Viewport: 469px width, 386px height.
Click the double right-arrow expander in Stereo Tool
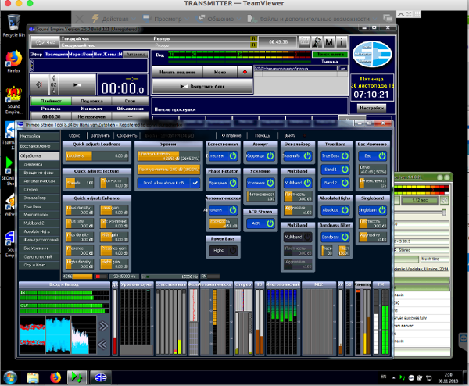(103, 326)
